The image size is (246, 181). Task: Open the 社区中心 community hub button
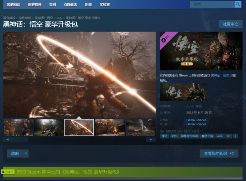(231, 24)
